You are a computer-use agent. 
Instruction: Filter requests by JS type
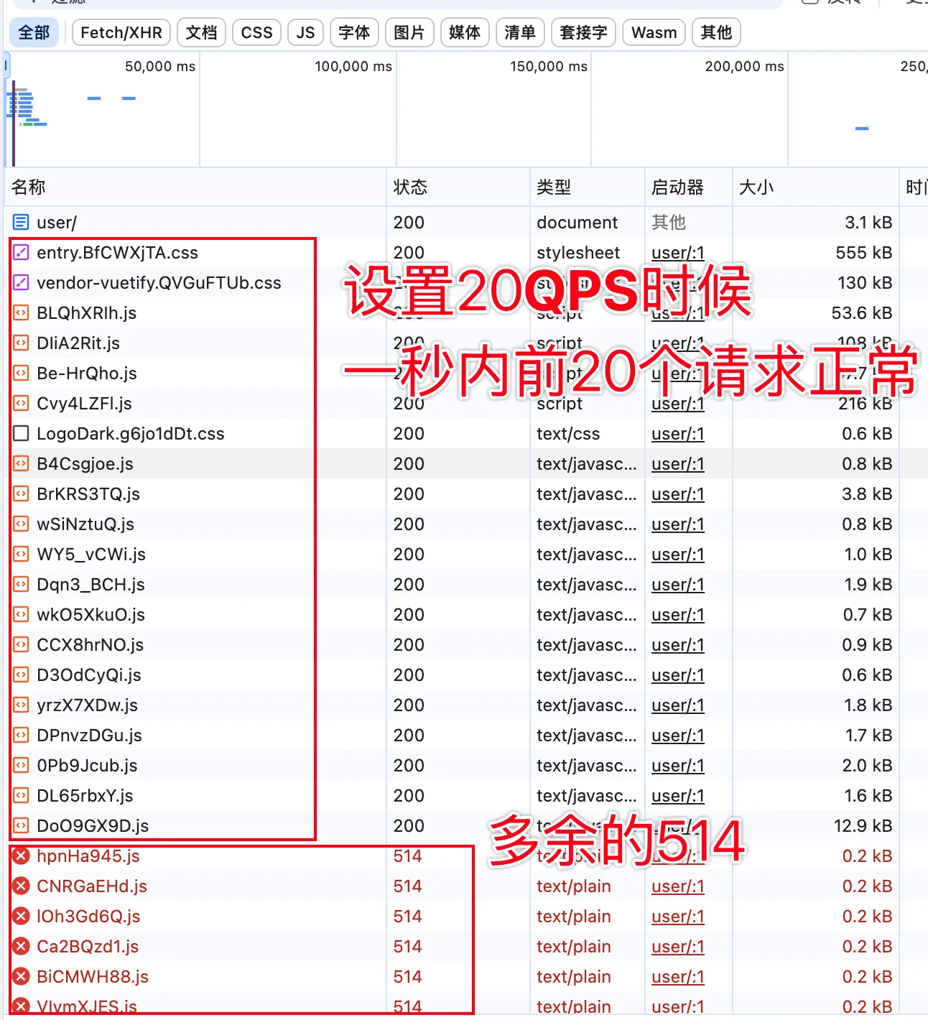(x=305, y=32)
